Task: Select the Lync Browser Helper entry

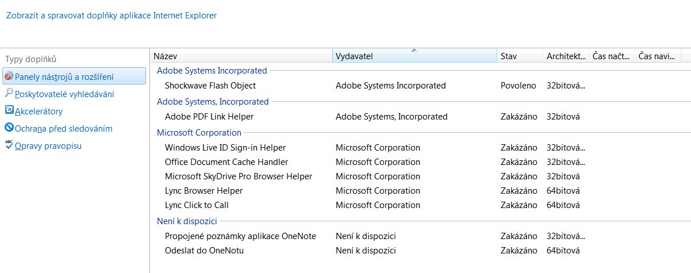Action: coord(204,191)
